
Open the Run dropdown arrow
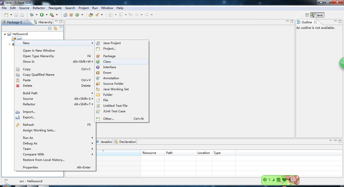[x=47, y=15]
